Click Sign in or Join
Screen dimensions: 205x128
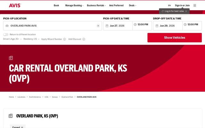182,5
